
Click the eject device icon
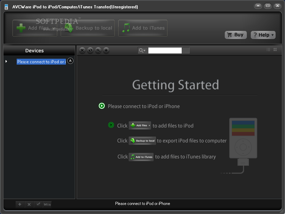click(70, 61)
